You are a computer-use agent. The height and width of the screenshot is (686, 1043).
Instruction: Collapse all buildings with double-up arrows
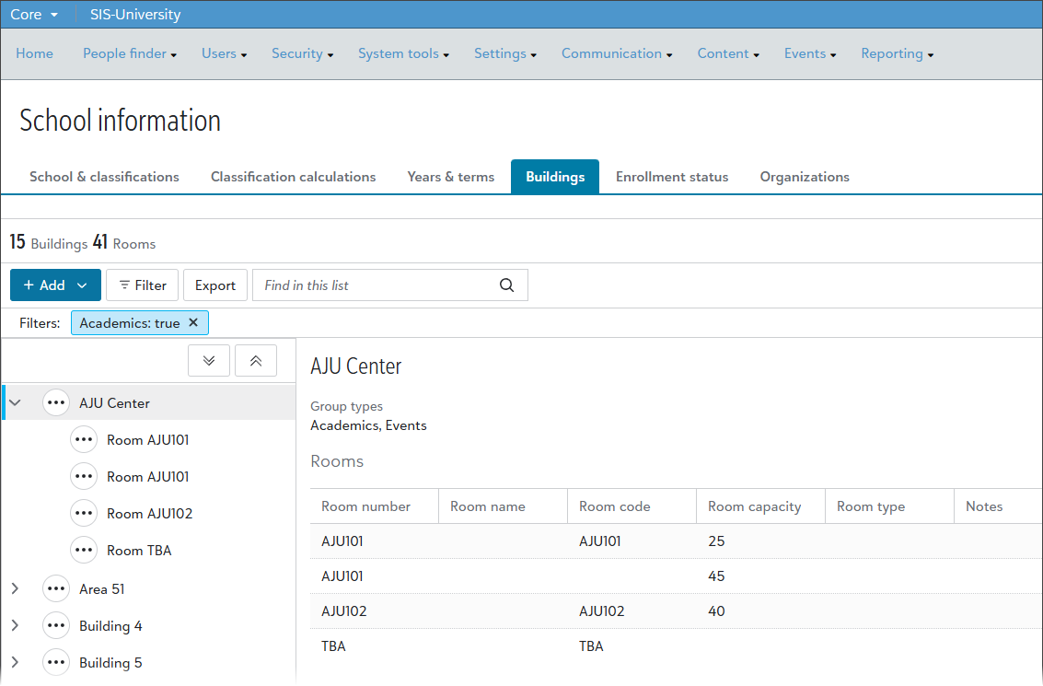coord(256,361)
